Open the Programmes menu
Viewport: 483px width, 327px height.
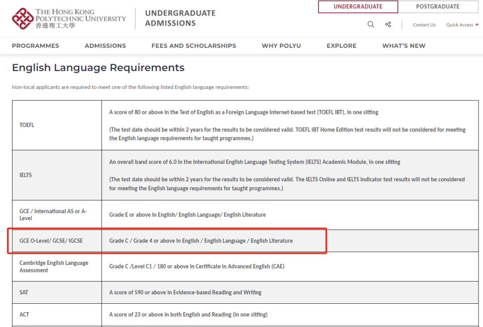[35, 46]
